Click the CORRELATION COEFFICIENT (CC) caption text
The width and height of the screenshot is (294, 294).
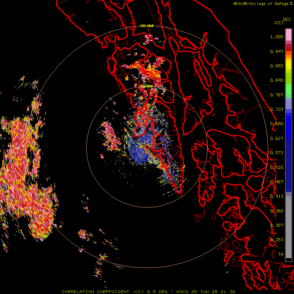(x=104, y=292)
